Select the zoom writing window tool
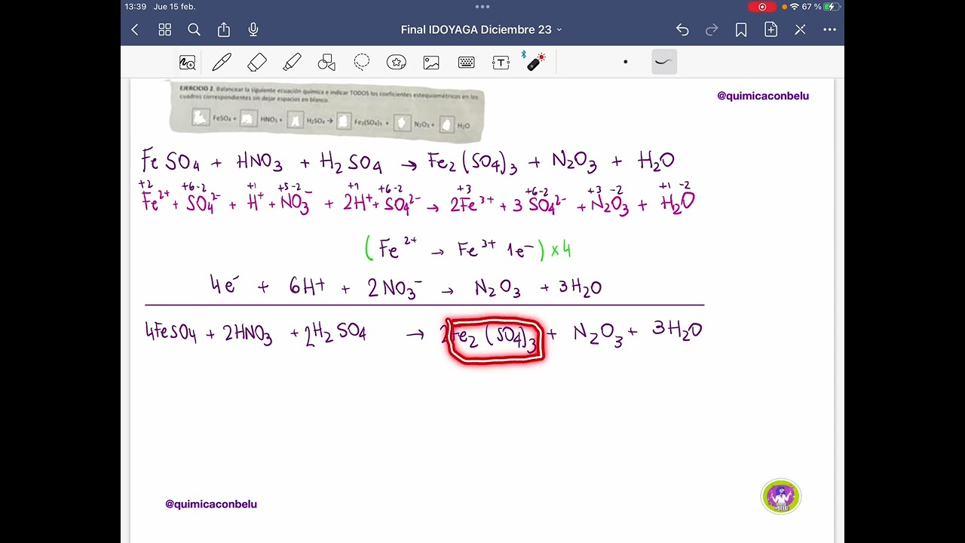The height and width of the screenshot is (543, 965). [187, 63]
